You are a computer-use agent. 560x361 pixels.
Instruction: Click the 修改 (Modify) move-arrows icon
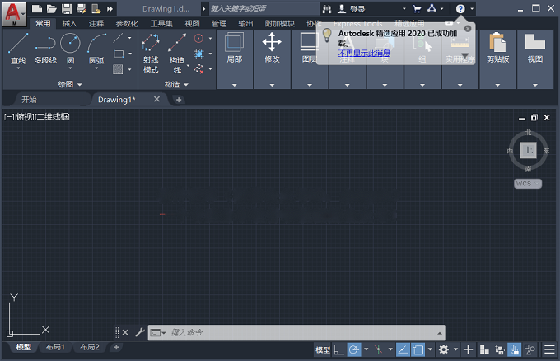[272, 42]
